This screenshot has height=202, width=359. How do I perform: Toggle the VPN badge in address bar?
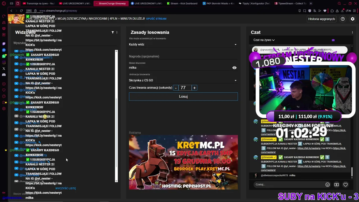coord(29,11)
